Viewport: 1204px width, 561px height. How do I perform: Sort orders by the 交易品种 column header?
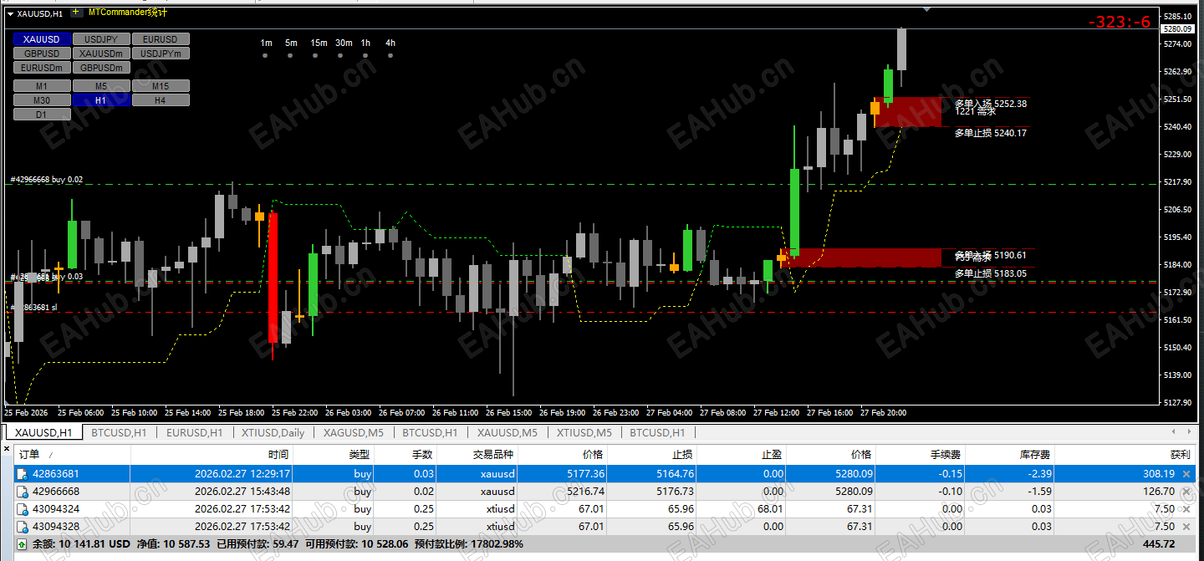pyautogui.click(x=477, y=454)
